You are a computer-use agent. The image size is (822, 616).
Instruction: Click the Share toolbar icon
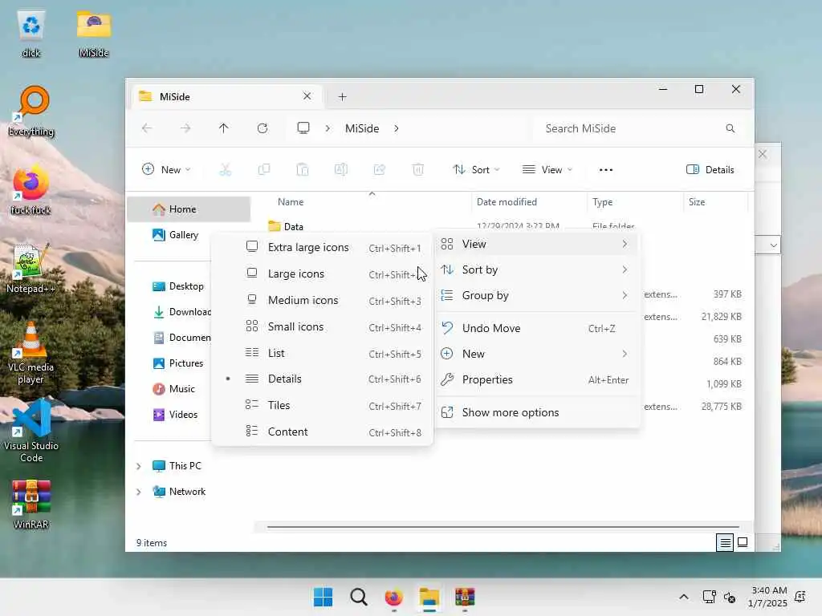point(380,170)
